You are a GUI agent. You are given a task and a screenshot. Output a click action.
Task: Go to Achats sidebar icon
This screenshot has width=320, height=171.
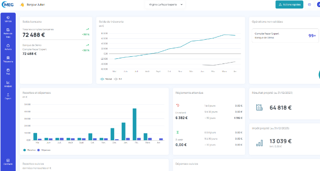pyautogui.click(x=8, y=47)
